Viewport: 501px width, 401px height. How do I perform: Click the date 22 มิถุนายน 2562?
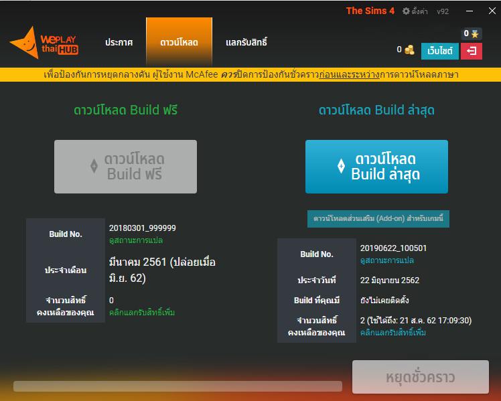click(x=390, y=280)
